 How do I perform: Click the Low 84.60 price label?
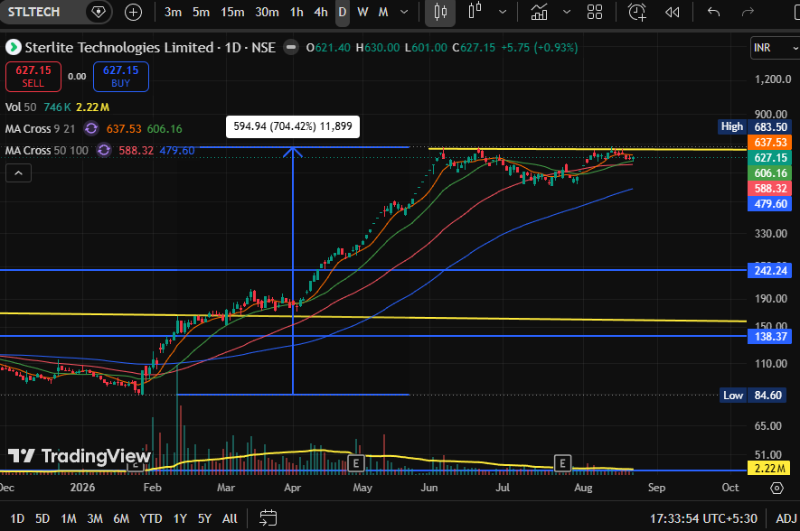755,395
